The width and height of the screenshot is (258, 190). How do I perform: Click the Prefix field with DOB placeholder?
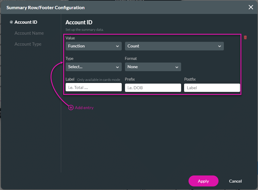click(x=153, y=88)
